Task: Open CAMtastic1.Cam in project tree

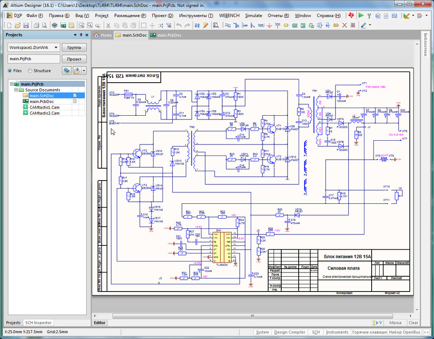Action: pos(44,107)
